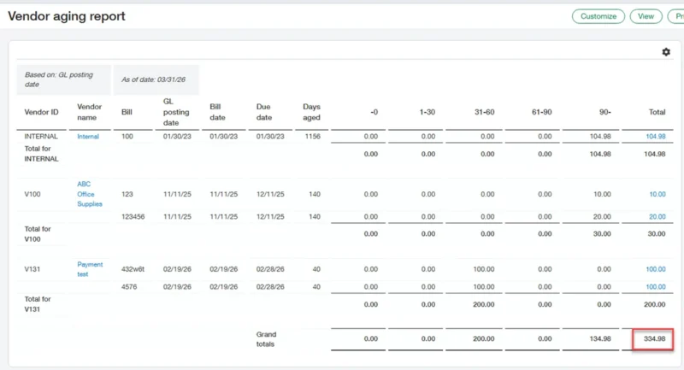This screenshot has height=370, width=684.
Task: Click the vendor ID INTERNAL cell
Action: [x=41, y=137]
